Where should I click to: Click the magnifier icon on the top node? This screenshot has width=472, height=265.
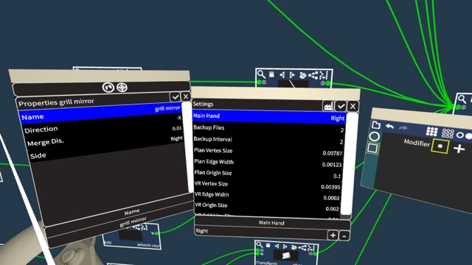(261, 74)
